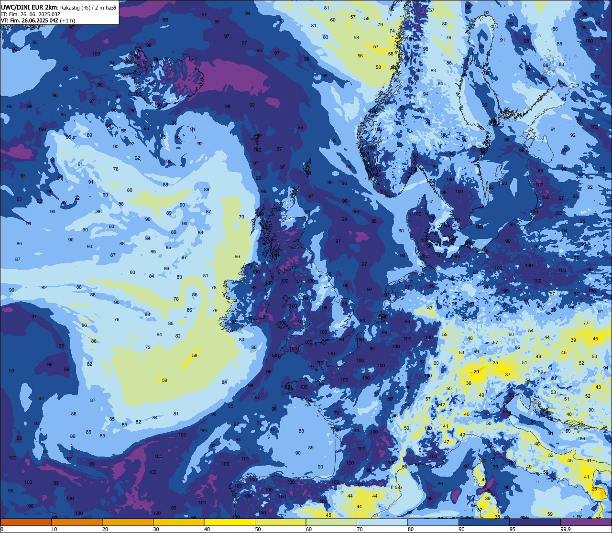The image size is (612, 533).
Task: Click the navy 95–99.9 legend segment
Action: [535, 522]
